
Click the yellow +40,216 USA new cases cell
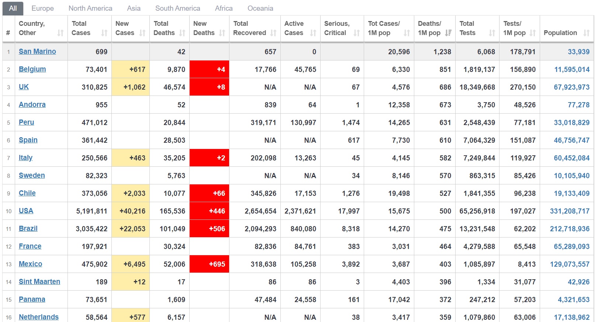(x=131, y=211)
